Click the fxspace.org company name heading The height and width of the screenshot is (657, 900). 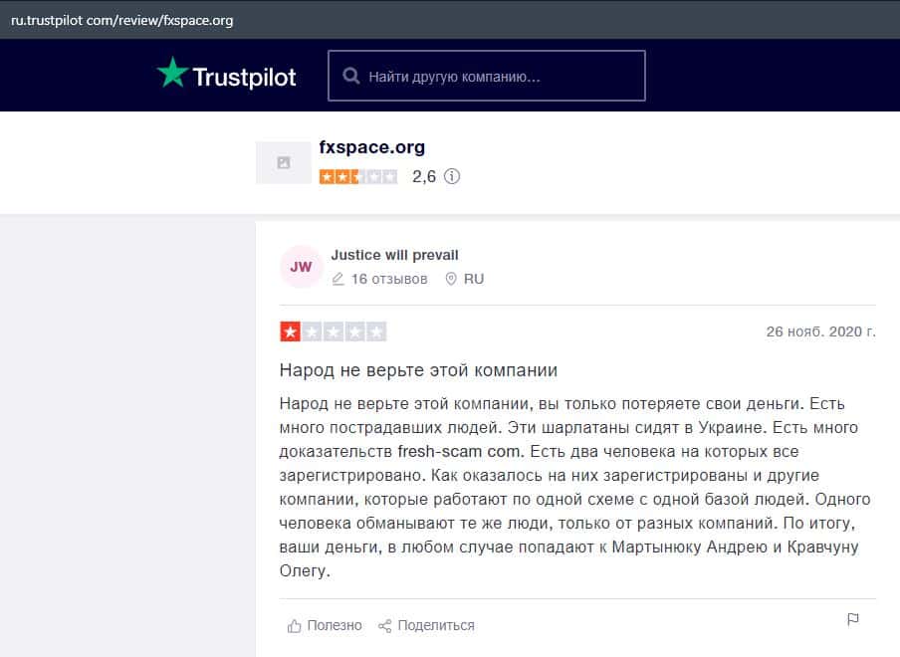pos(372,147)
